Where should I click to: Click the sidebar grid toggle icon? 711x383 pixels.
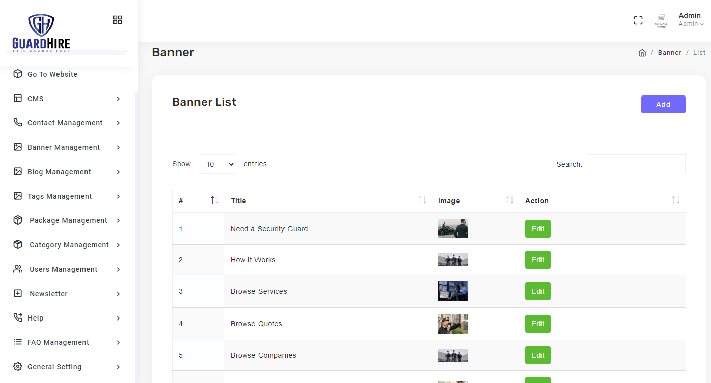click(118, 20)
